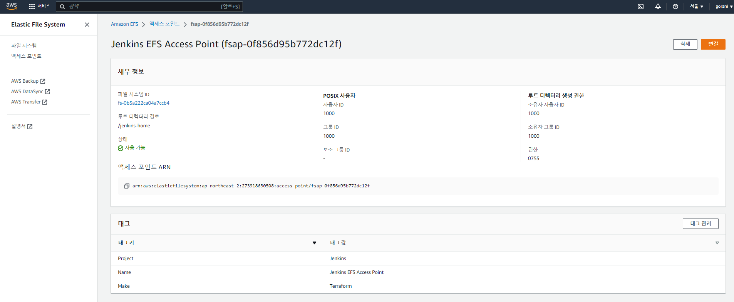Viewport: 734px width, 302px height.
Task: Open the AWS home logo
Action: pyautogui.click(x=11, y=6)
